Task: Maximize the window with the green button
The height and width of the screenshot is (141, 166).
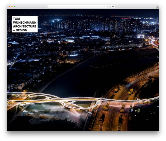Action: 15,7
